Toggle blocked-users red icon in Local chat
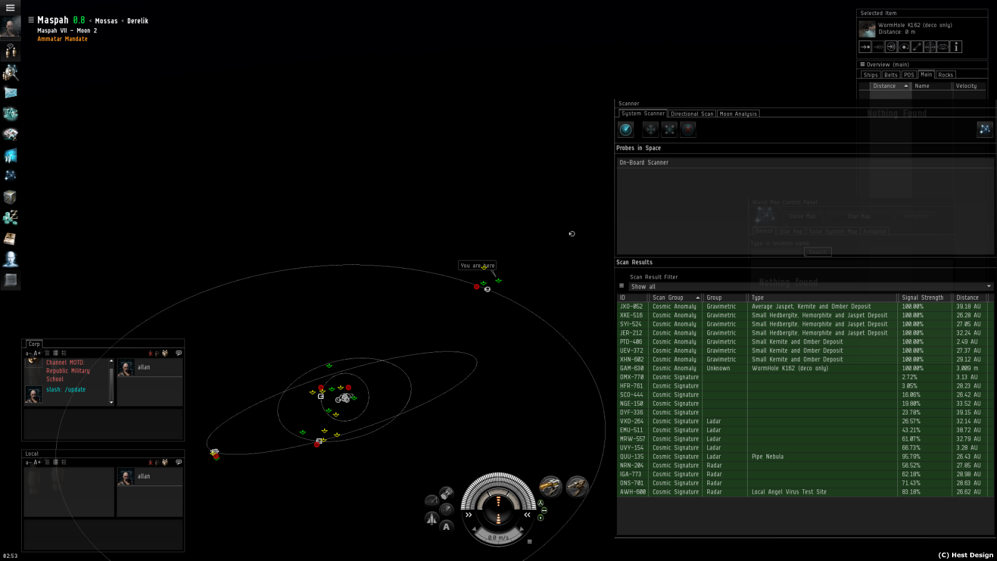Viewport: 997px width, 561px height. tap(150, 463)
